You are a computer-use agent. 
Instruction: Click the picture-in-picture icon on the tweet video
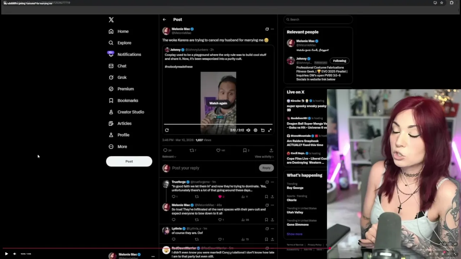[263, 130]
